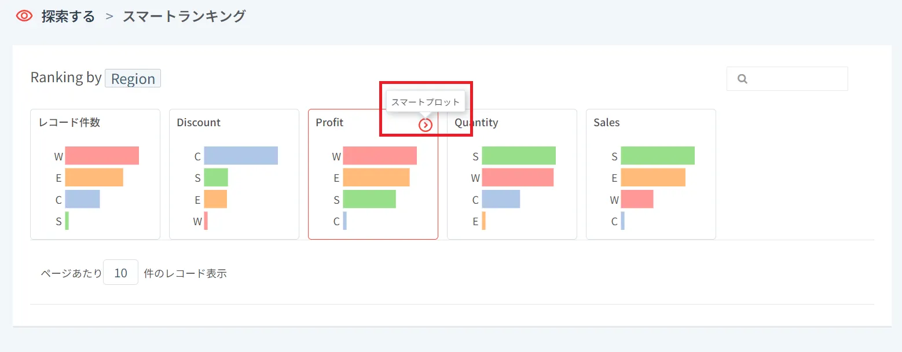Select the Quantity ranking card
The image size is (902, 352).
[512, 174]
